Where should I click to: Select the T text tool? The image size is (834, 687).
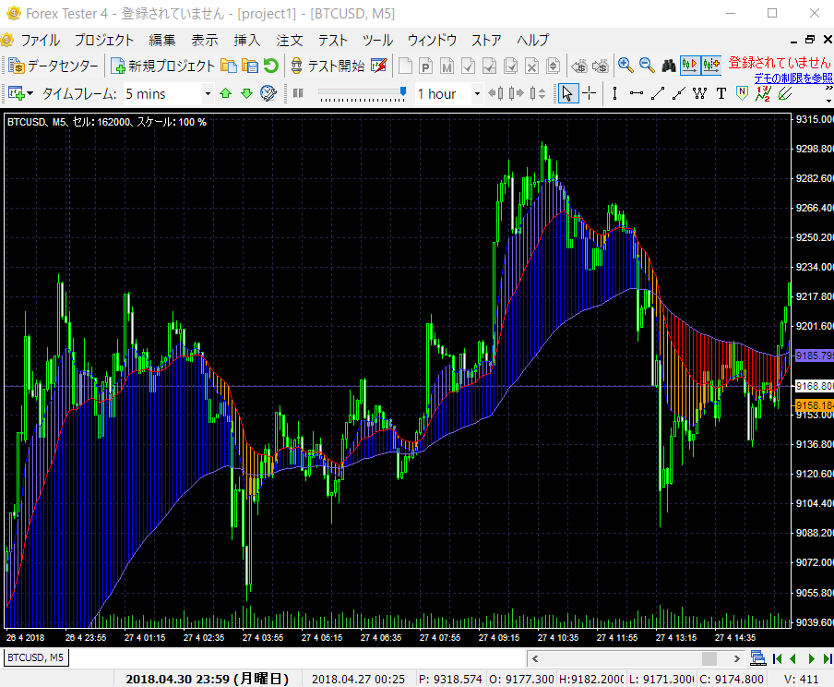click(721, 94)
